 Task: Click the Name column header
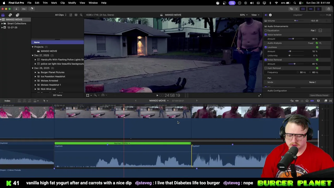57,42
